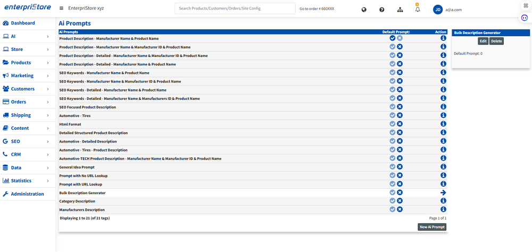The image size is (532, 252).
Task: Open the globe icon in header
Action: coord(364,10)
